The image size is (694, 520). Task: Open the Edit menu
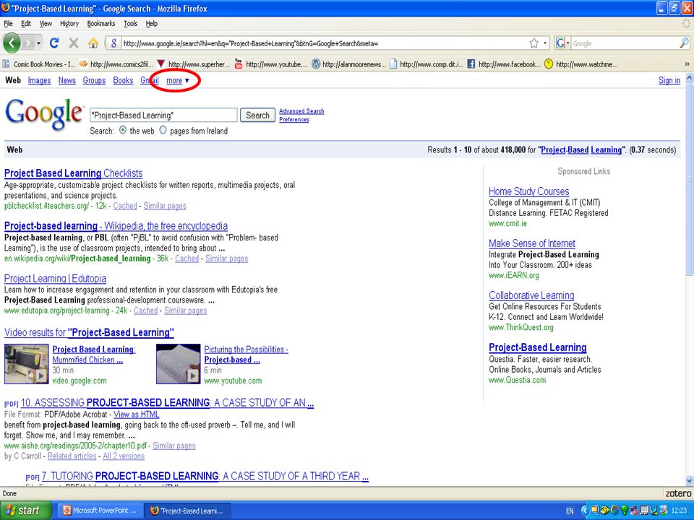[26, 23]
